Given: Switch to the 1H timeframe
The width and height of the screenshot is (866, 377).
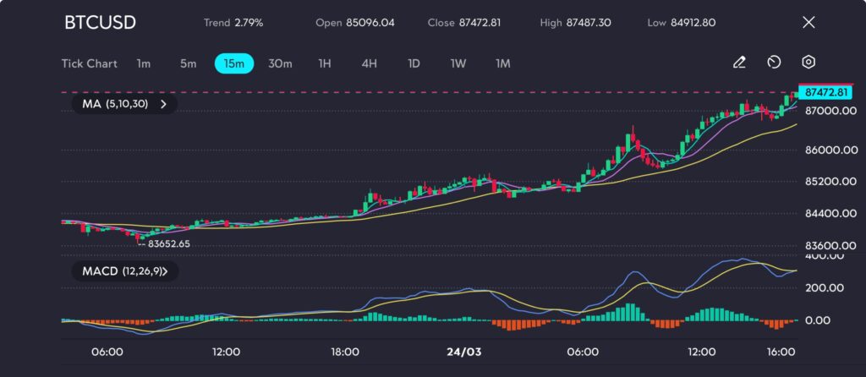Looking at the screenshot, I should pos(325,63).
